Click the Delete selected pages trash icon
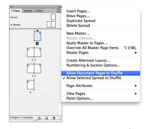This screenshot has width=151, height=129. pos(54,118)
